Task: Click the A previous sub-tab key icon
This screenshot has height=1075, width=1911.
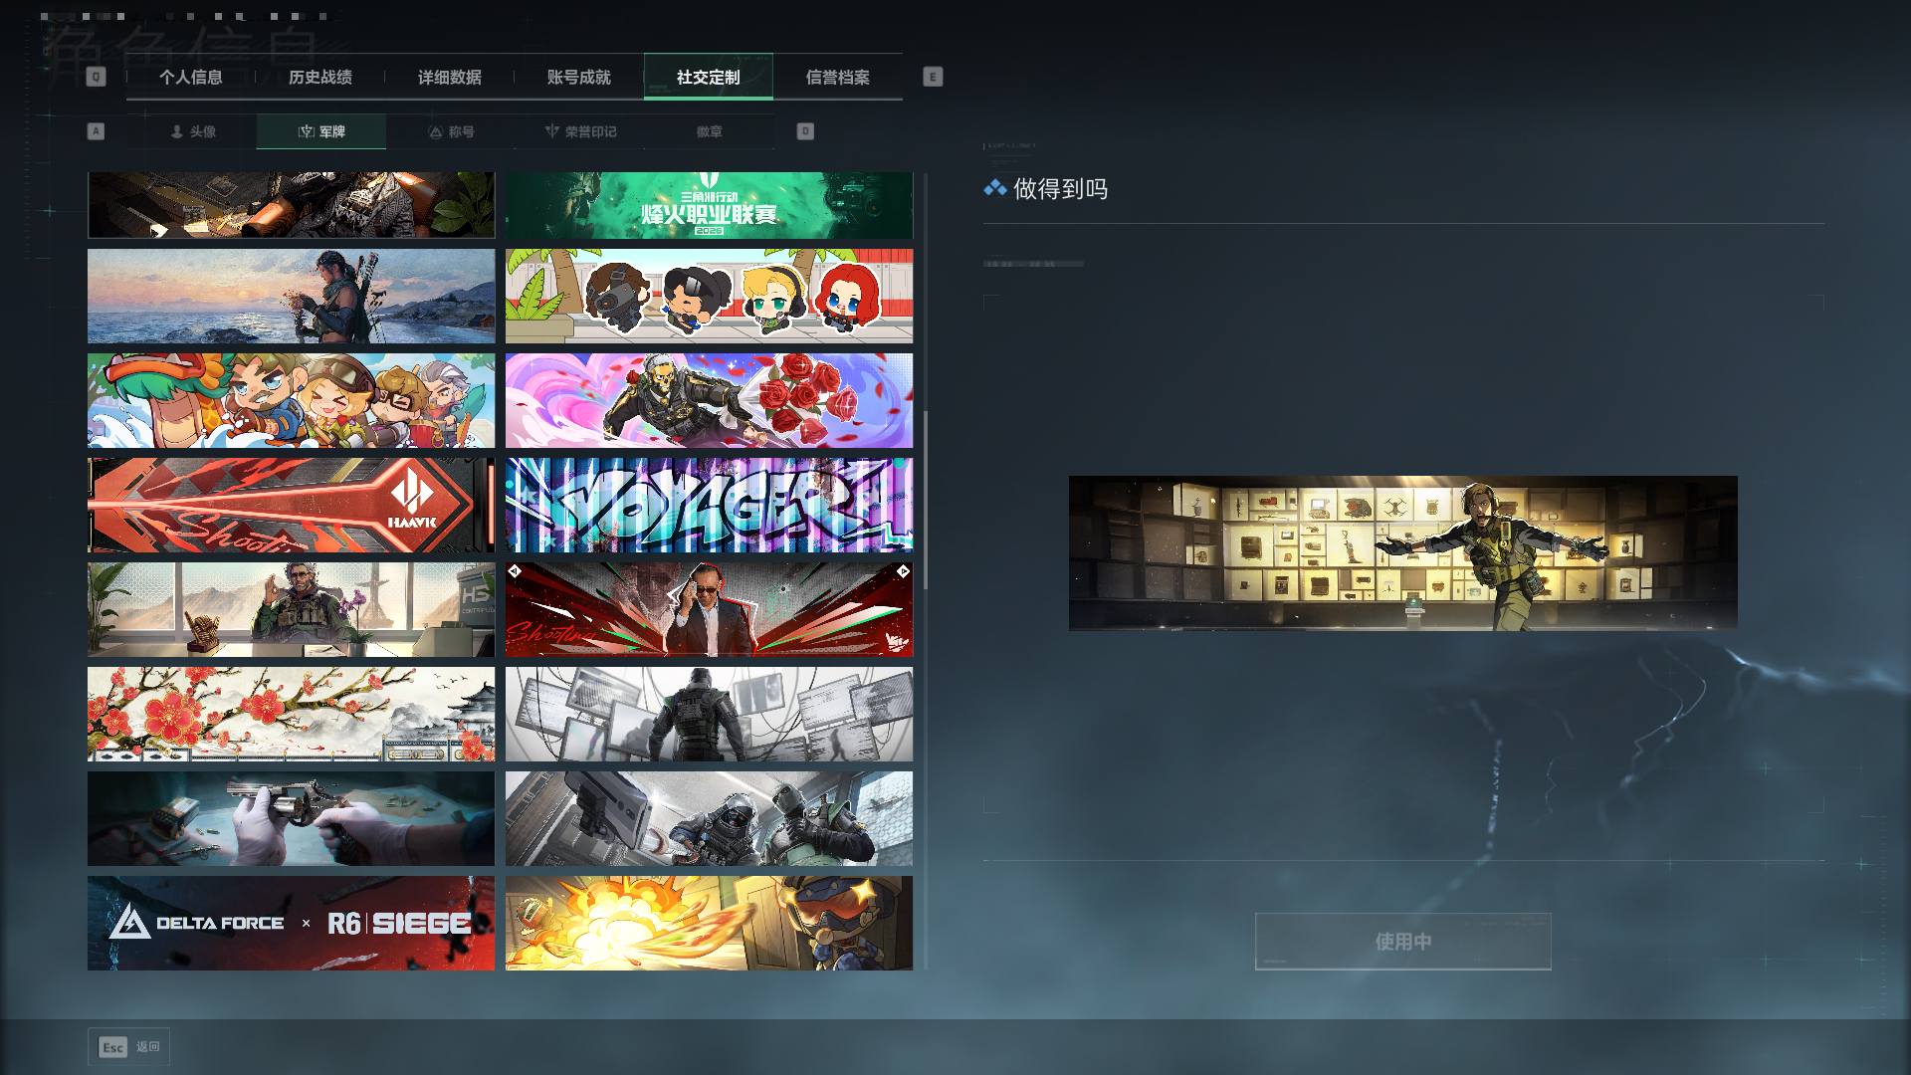Action: click(x=96, y=131)
